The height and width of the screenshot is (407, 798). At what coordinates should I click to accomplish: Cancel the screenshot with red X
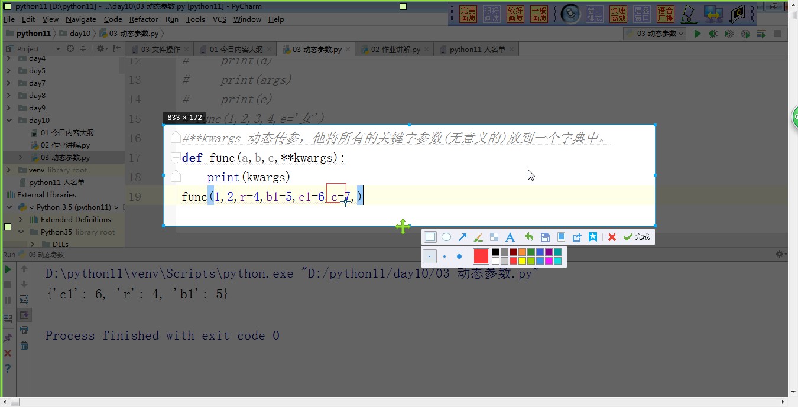(x=612, y=237)
